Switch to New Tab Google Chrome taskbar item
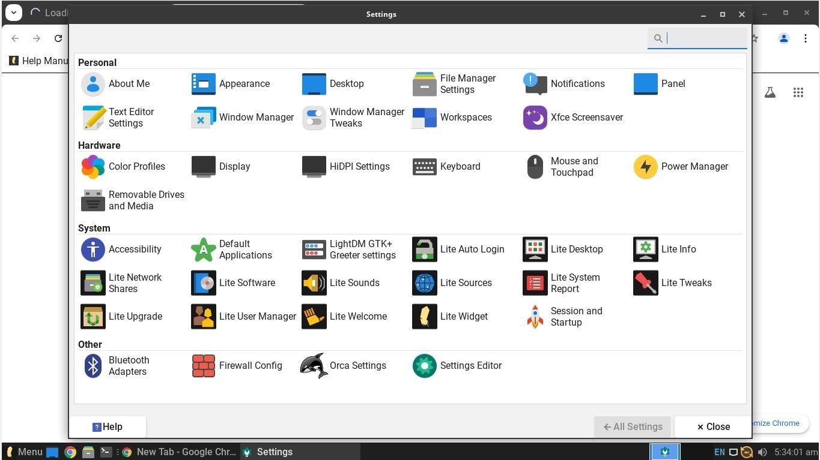820x460 pixels. [179, 452]
